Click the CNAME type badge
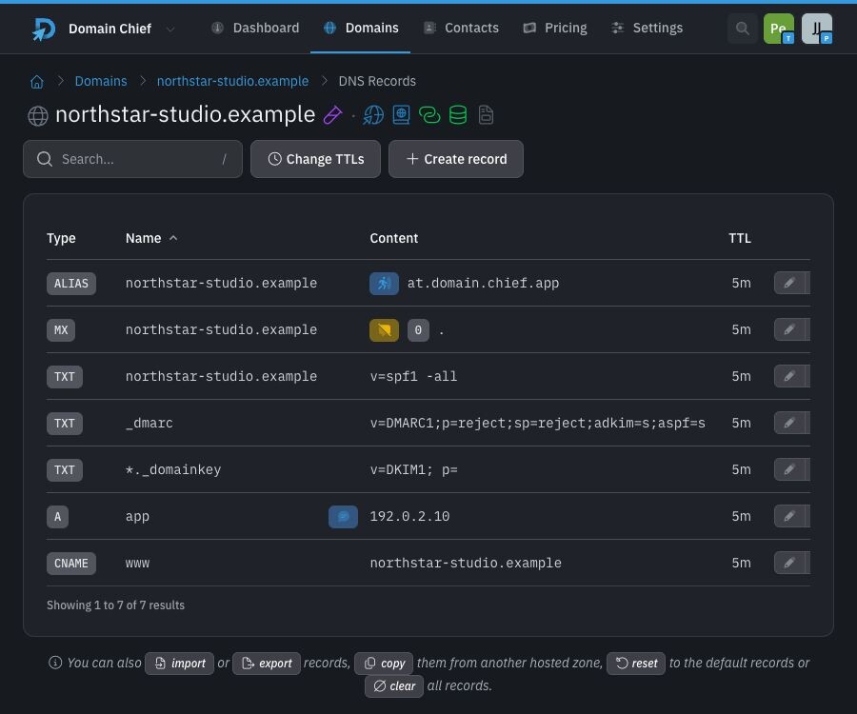The height and width of the screenshot is (714, 857). (71, 564)
